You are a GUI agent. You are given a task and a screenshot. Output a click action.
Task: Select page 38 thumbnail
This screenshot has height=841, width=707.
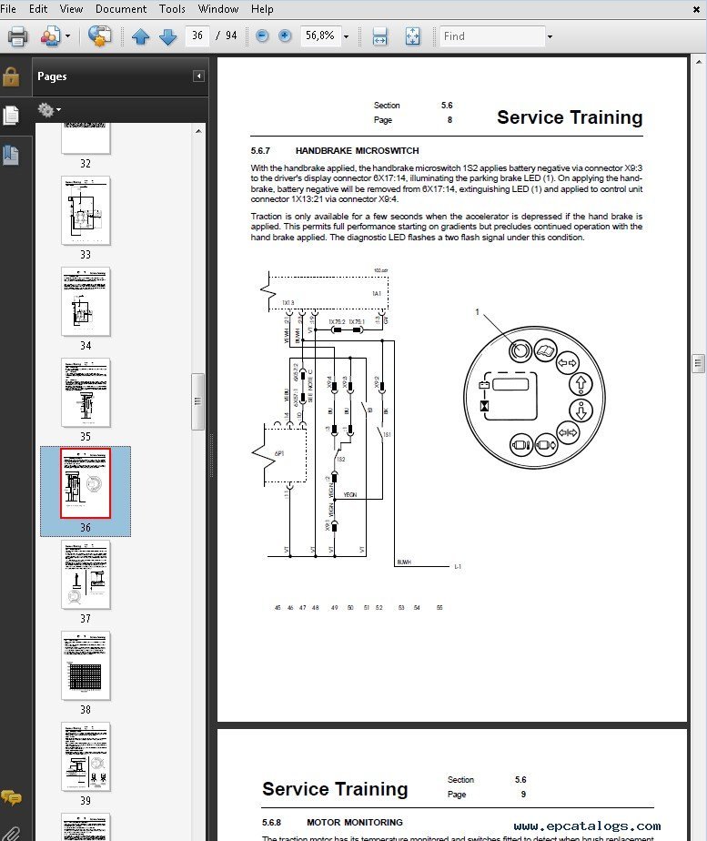[86, 665]
